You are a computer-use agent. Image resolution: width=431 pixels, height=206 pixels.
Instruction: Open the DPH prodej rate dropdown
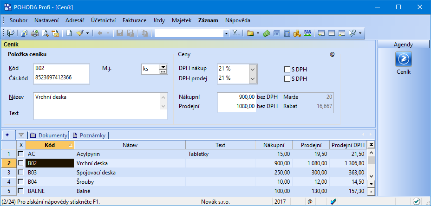[x=253, y=79]
